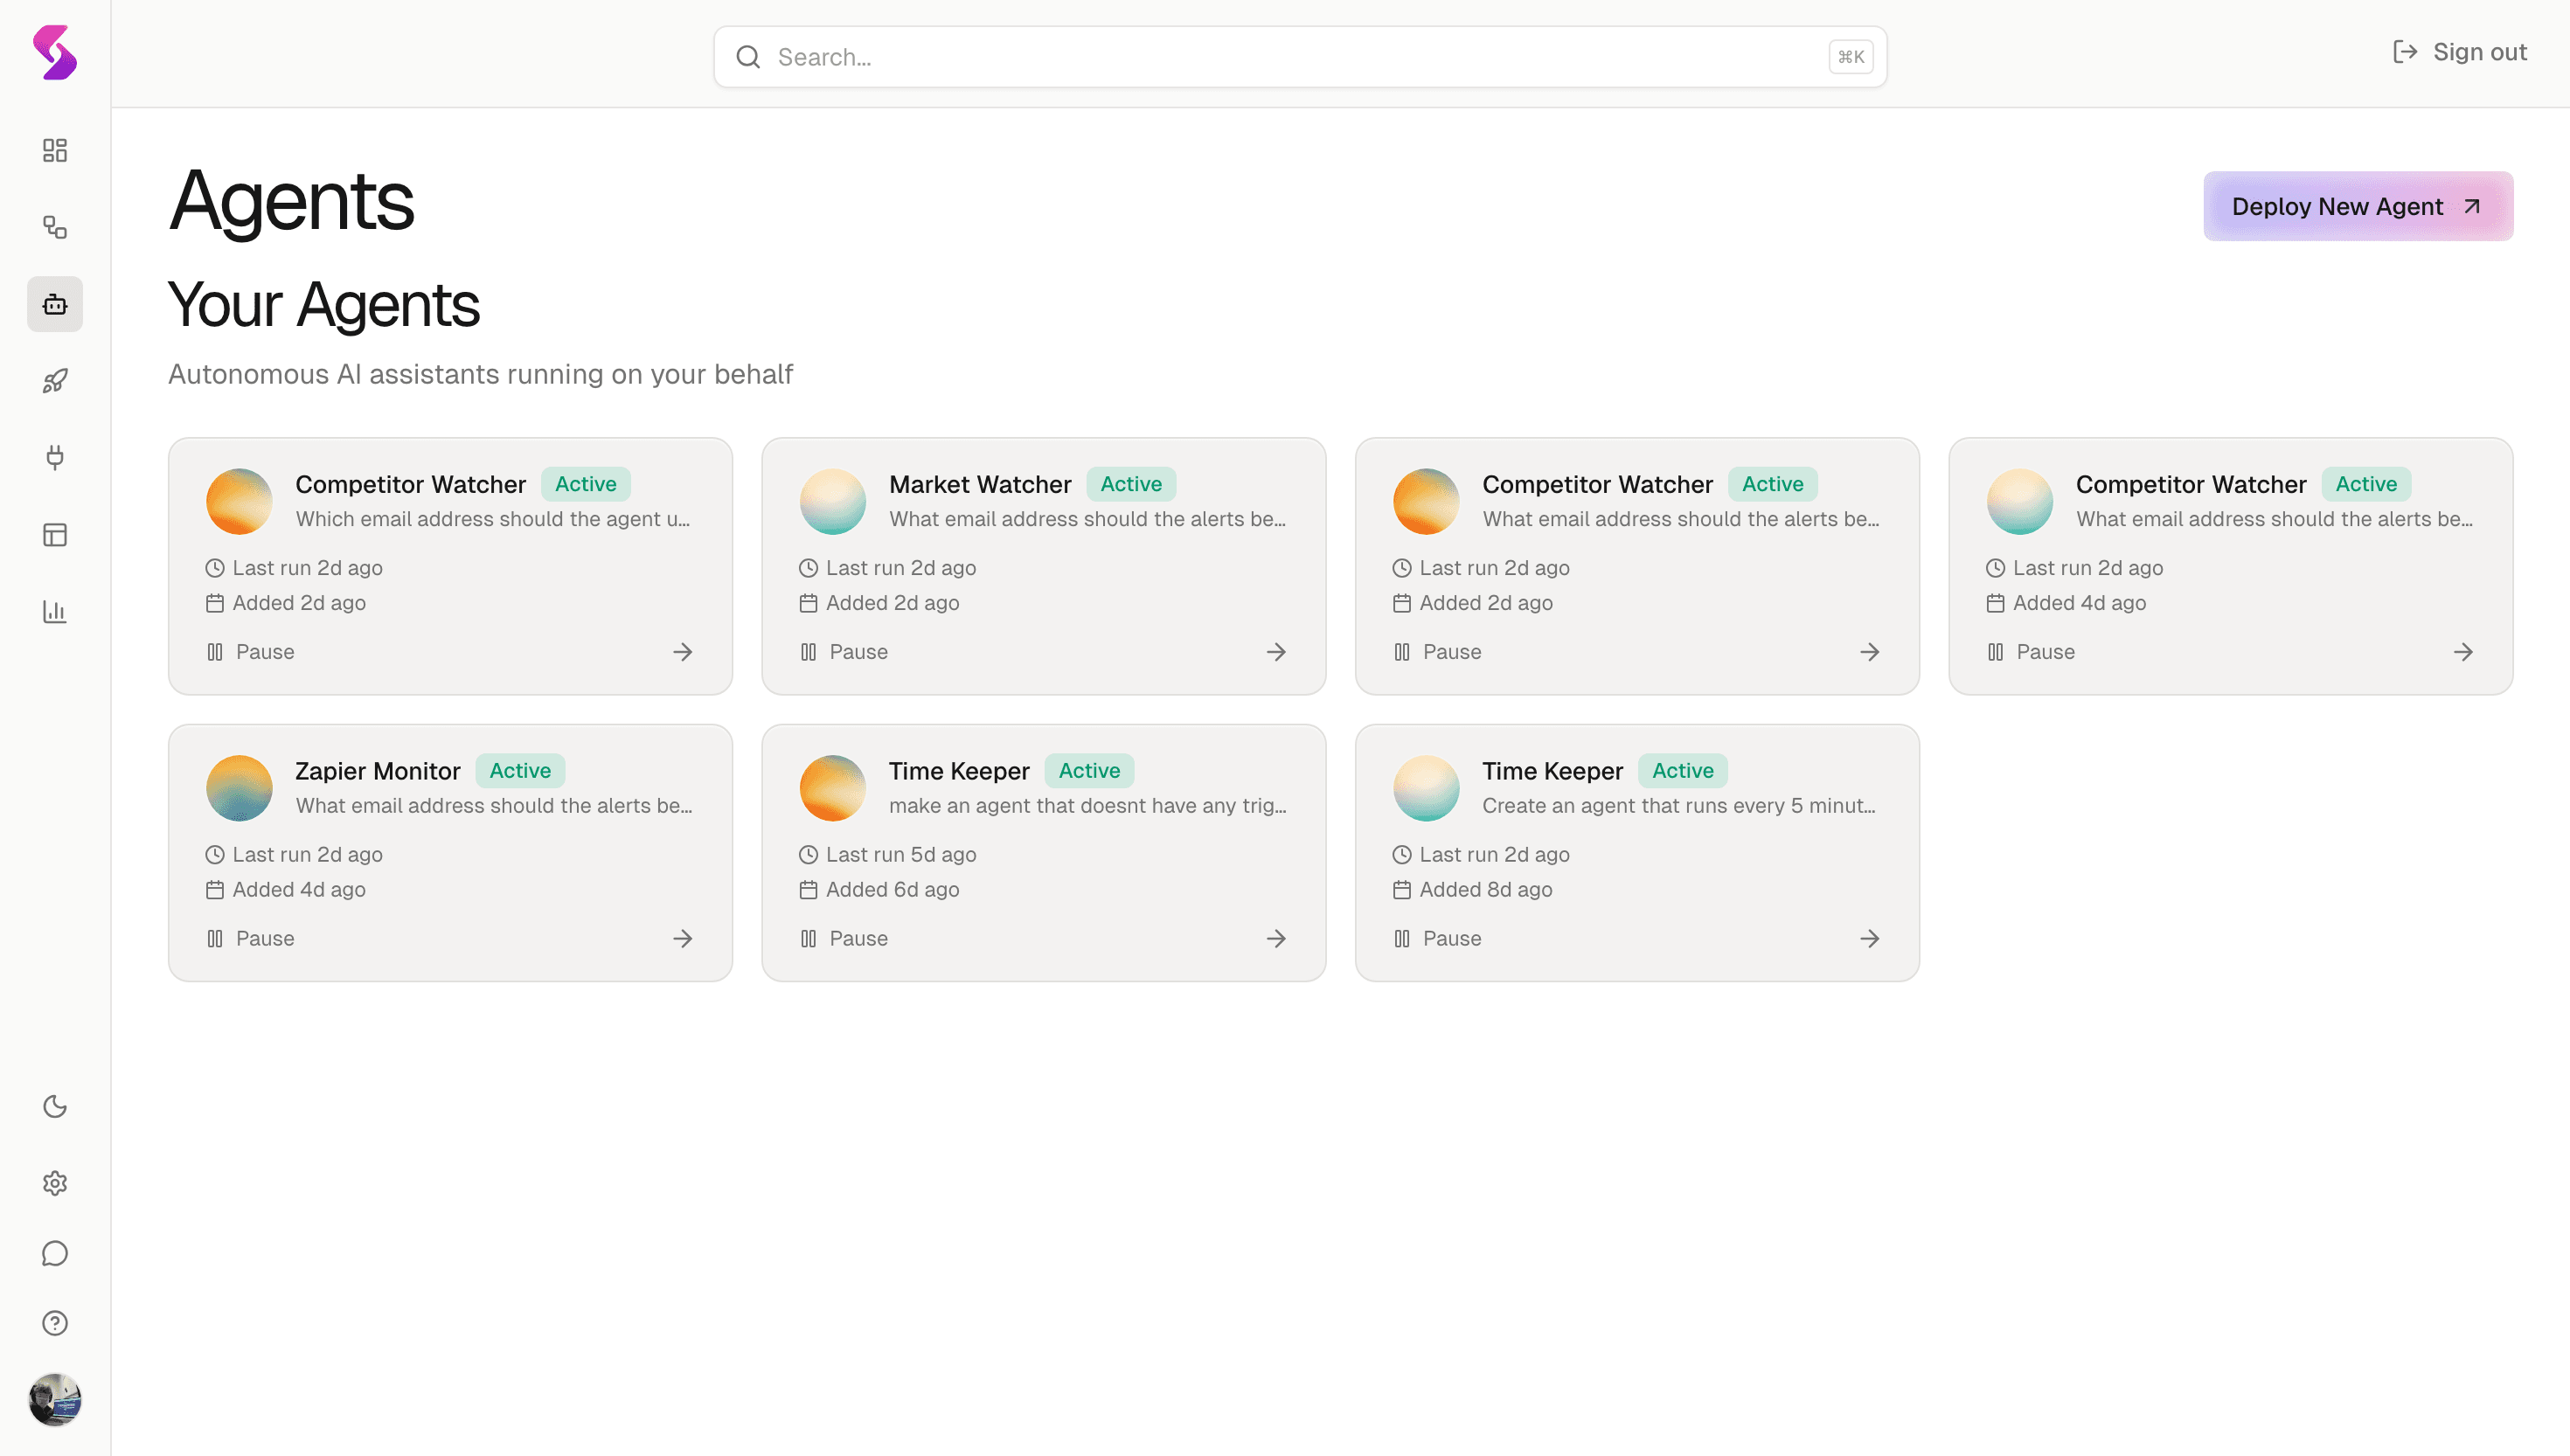Click the sign-out door icon
The width and height of the screenshot is (2570, 1456).
(2405, 52)
